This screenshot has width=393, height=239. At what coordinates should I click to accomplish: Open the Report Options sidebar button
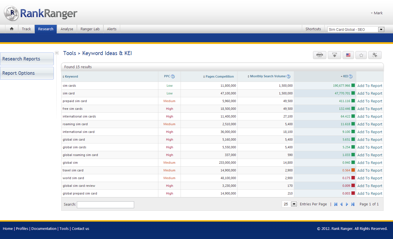point(27,73)
